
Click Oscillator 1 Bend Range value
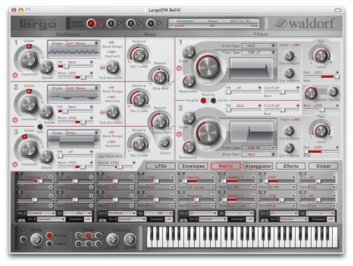click(x=111, y=42)
